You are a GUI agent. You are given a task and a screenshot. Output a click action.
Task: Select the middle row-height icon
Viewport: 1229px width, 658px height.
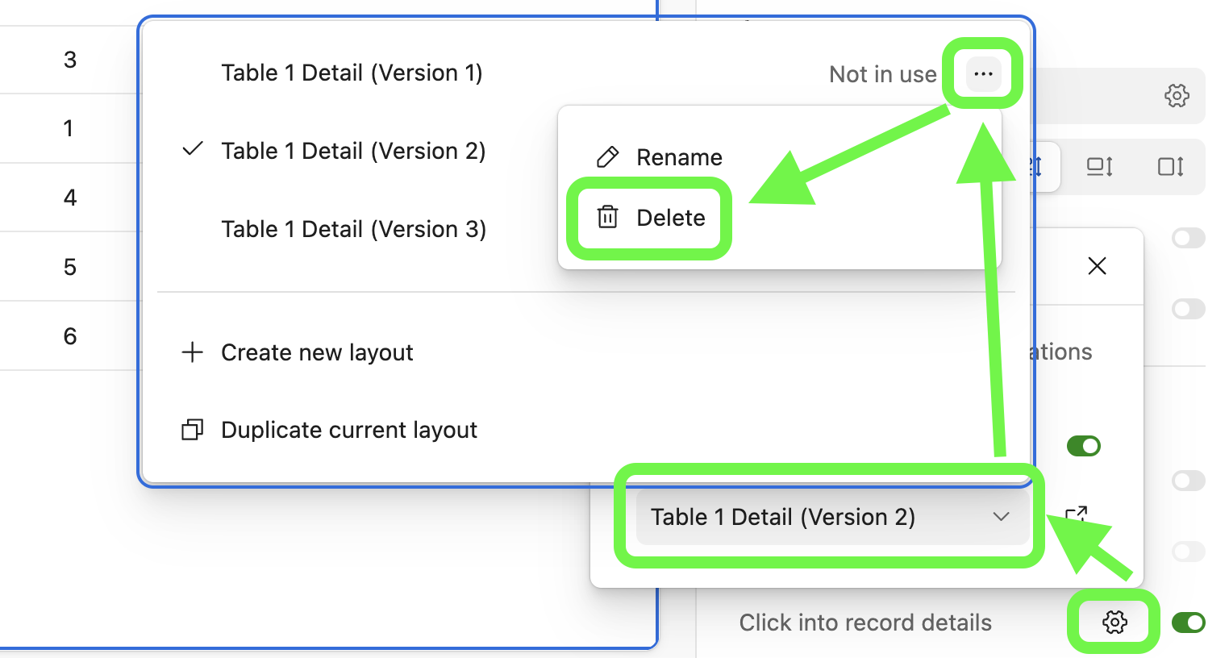1099,167
